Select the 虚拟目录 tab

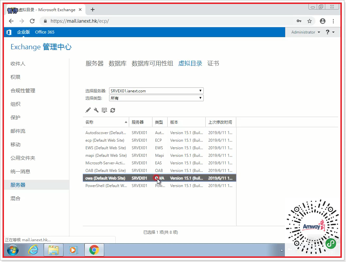(x=190, y=63)
